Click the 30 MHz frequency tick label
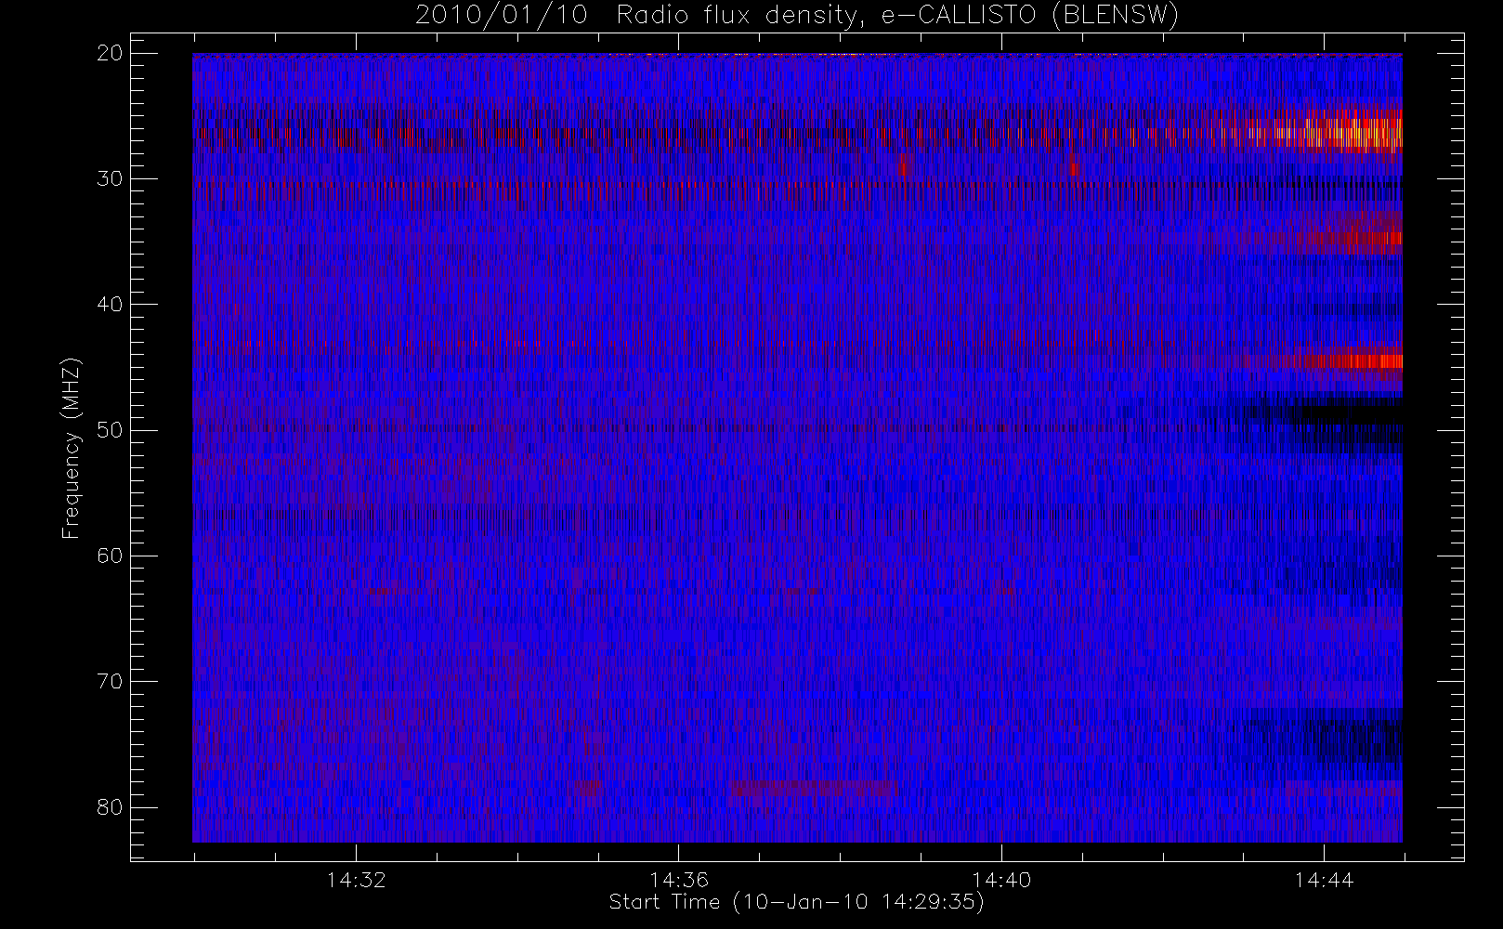The width and height of the screenshot is (1503, 929). coord(110,178)
